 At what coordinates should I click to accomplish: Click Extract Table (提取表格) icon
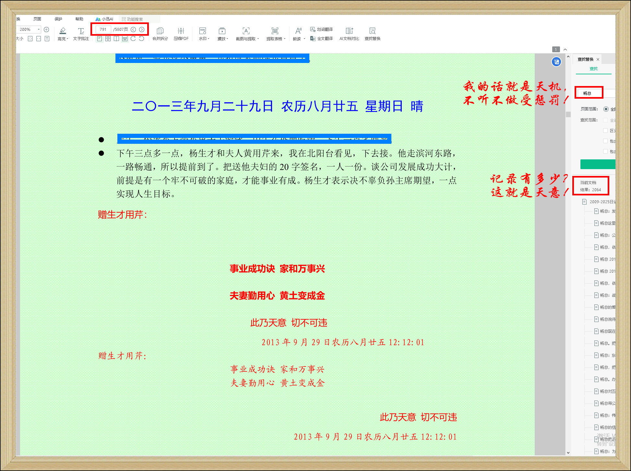[275, 31]
